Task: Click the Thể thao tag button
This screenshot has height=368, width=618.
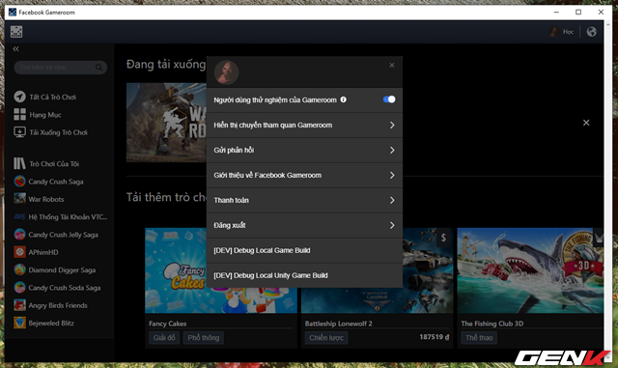Action: [479, 338]
